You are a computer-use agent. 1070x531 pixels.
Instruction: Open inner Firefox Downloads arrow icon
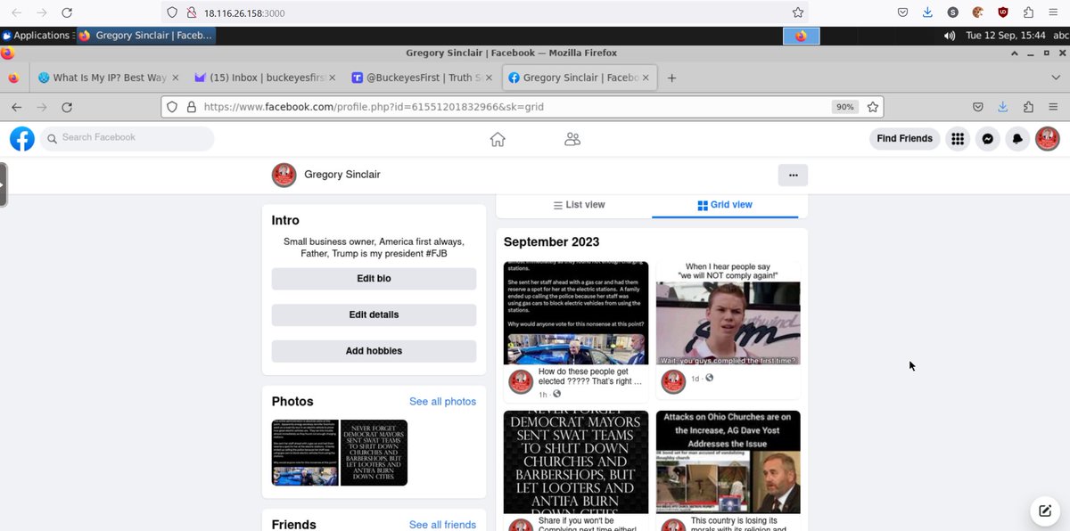click(x=1003, y=107)
